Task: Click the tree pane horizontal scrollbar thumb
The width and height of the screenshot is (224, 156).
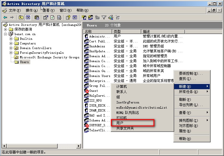Action: pyautogui.click(x=32, y=146)
